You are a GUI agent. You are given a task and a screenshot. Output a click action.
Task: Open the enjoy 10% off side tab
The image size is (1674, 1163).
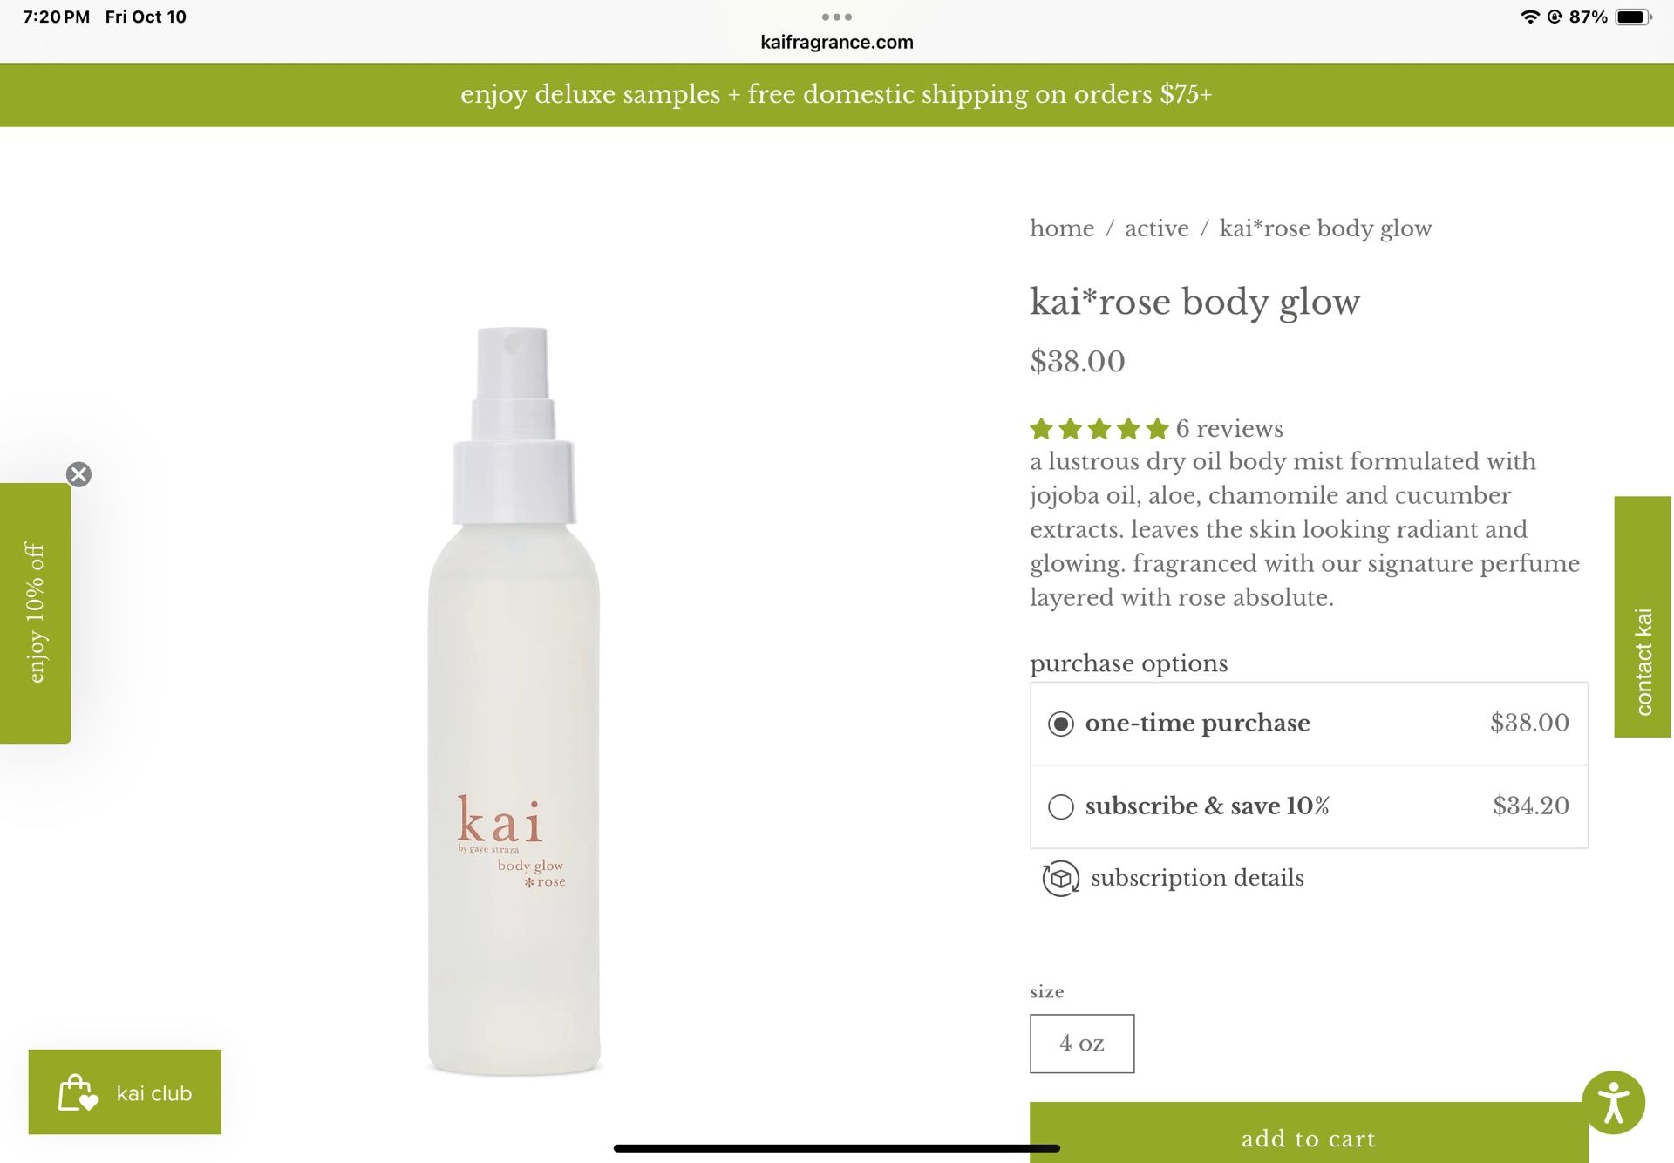tap(35, 613)
